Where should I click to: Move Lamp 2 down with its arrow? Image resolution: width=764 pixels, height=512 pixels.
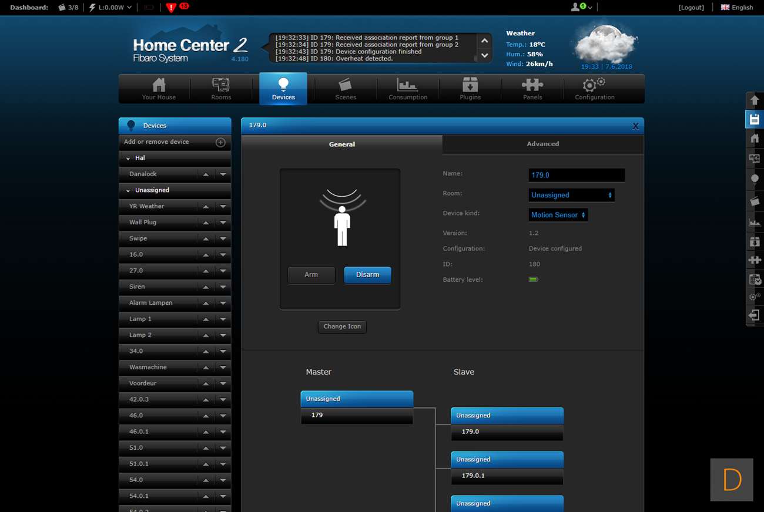pyautogui.click(x=223, y=335)
